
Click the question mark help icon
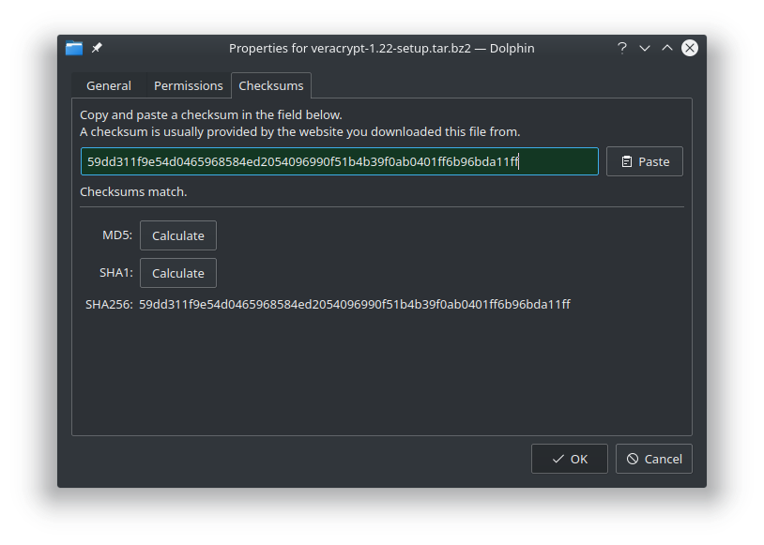621,48
